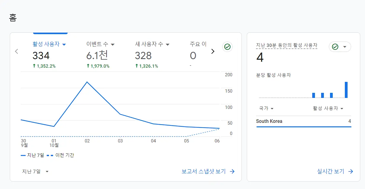Image resolution: width=365 pixels, height=189 pixels.
Task: Click the arrow icon beside 실시간 보기
Action: tap(351, 171)
